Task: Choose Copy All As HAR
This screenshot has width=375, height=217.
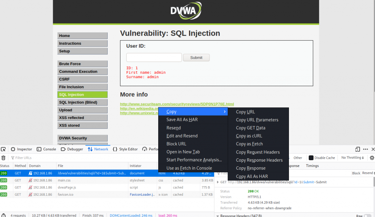Action: [258, 176]
